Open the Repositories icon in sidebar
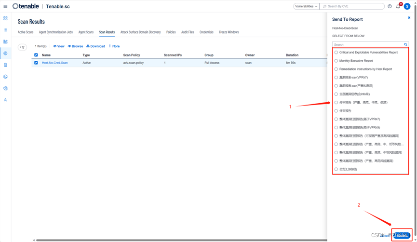 tap(5, 88)
